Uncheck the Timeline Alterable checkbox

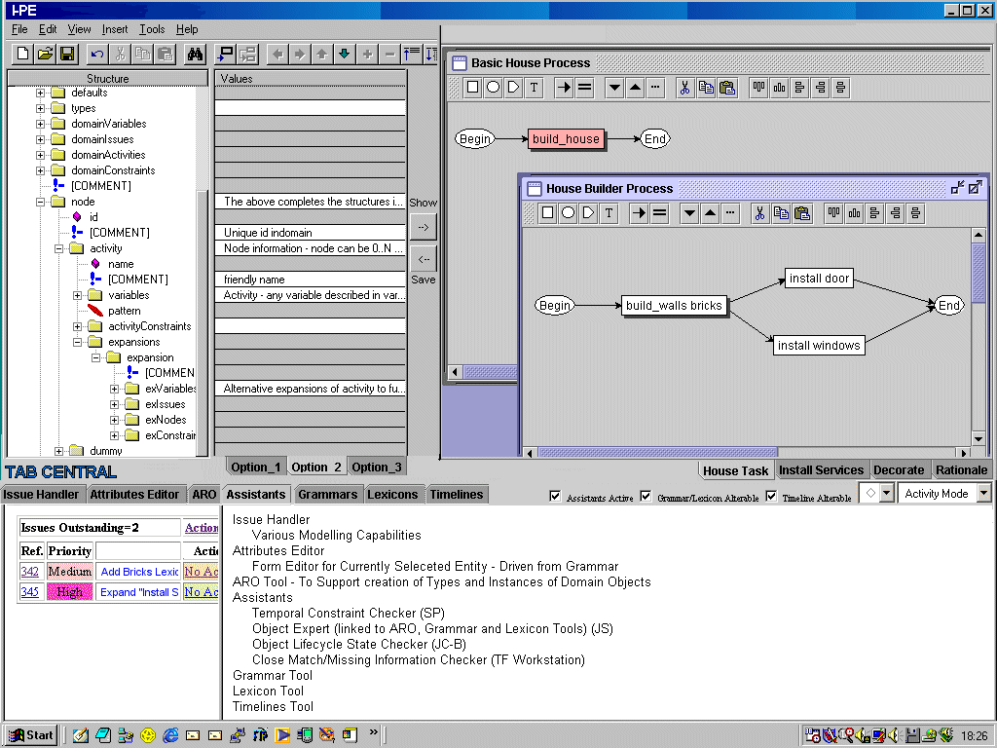pos(772,497)
